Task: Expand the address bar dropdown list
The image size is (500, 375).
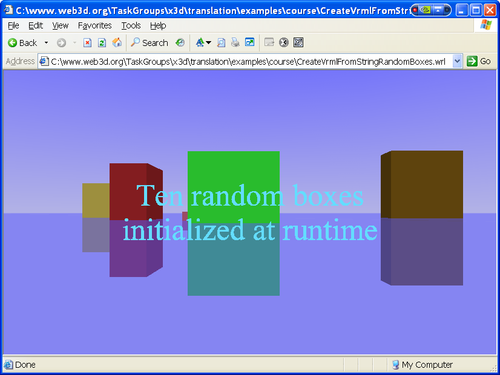Action: click(x=457, y=61)
